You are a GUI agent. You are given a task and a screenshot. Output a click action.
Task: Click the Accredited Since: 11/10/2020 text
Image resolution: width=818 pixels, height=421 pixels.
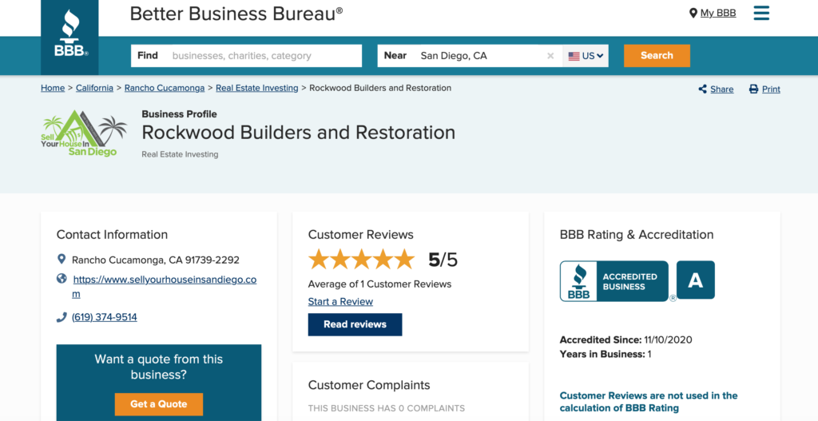626,340
